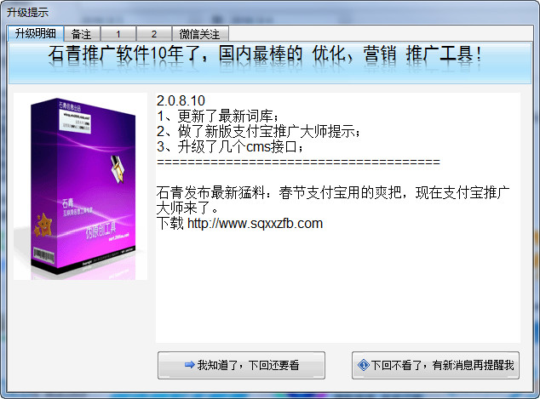The width and height of the screenshot is (540, 399).
Task: Open the http://www.sqxxzfb.com download link
Action: tap(255, 224)
